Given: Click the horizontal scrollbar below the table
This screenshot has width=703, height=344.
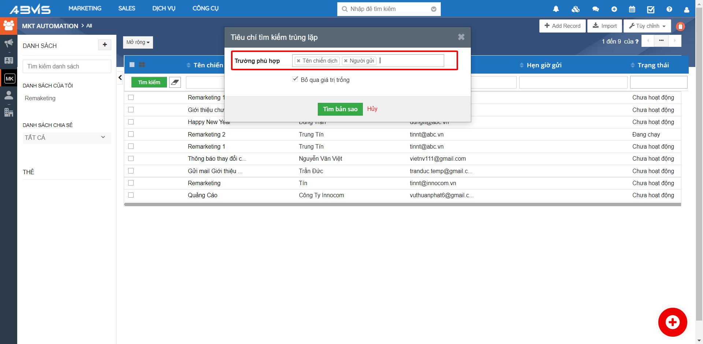Looking at the screenshot, I should [402, 205].
